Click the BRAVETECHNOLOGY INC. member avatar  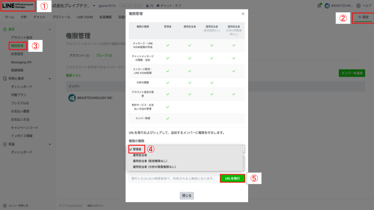72,98
